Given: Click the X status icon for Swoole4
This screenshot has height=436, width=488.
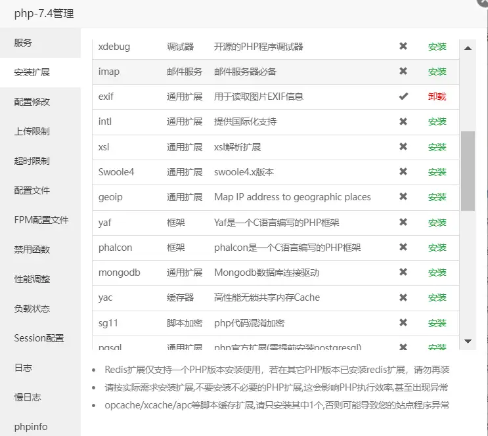Looking at the screenshot, I should coord(403,172).
